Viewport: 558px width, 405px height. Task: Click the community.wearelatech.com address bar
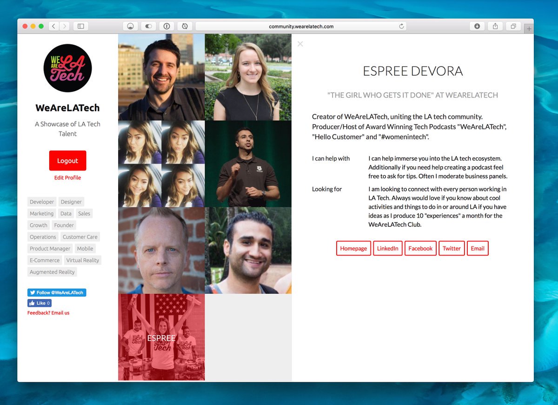click(301, 27)
